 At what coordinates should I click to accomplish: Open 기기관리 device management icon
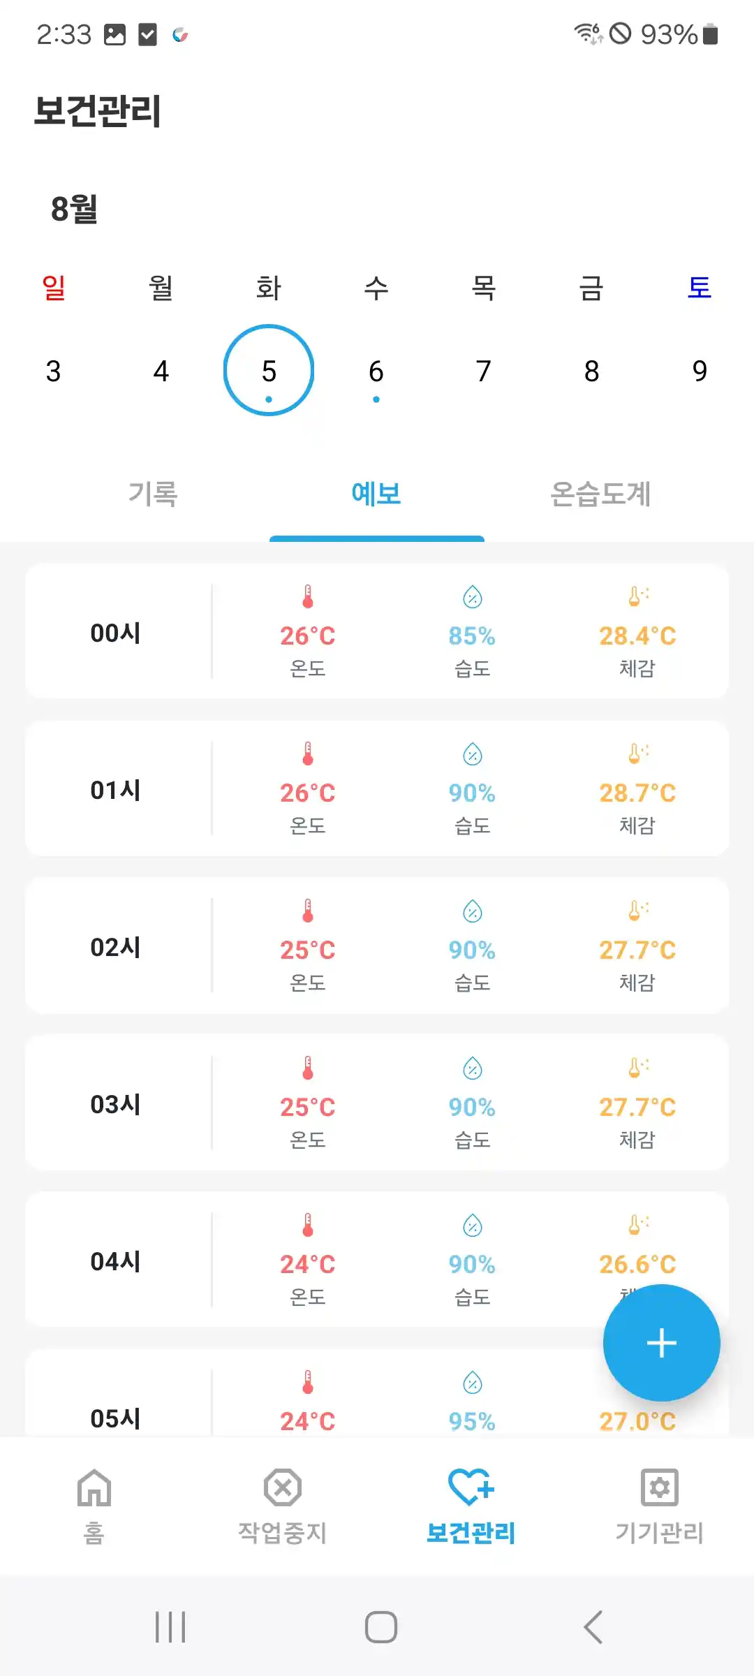[659, 1487]
